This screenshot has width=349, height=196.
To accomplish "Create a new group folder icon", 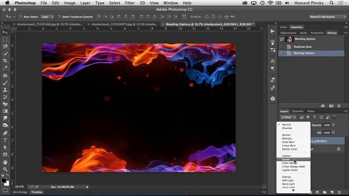I will point(325,192).
